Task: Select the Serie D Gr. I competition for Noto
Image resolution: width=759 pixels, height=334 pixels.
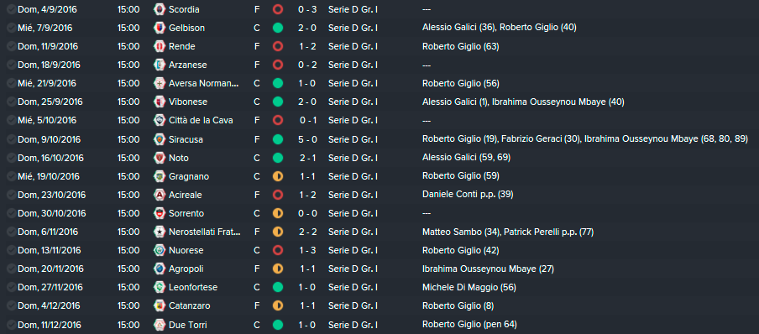Action: 353,158
